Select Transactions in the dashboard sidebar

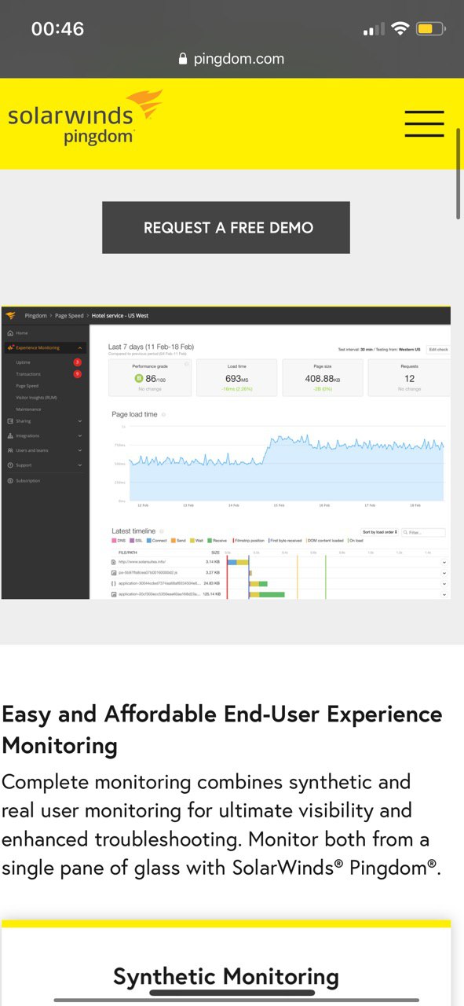[28, 374]
